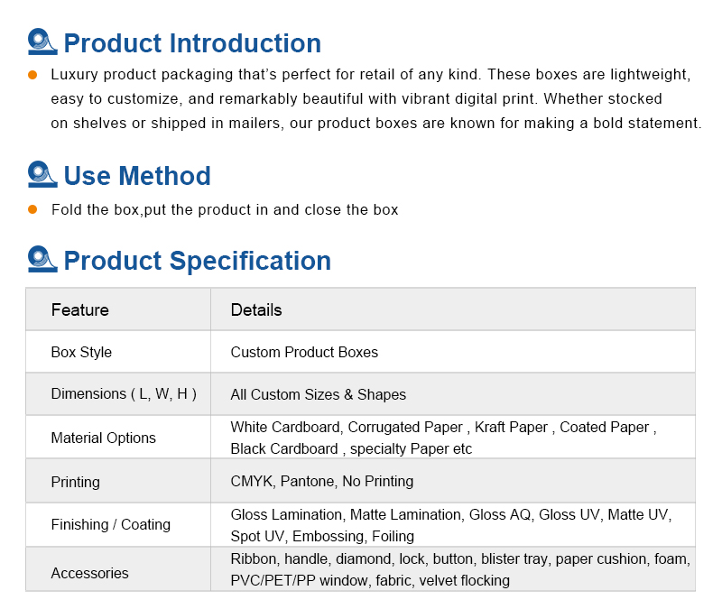722x609 pixels.
Task: Select the Product Introduction heading
Action: 192,43
